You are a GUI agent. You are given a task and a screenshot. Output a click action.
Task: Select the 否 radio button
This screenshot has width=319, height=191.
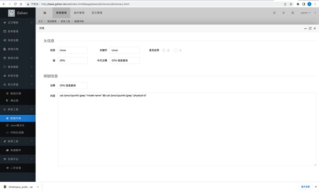pyautogui.click(x=176, y=50)
